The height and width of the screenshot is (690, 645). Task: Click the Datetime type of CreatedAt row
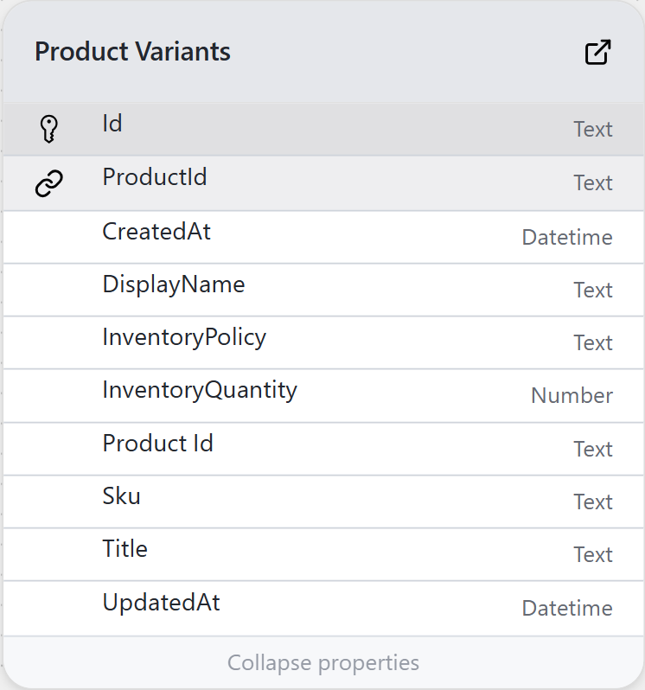[x=567, y=238]
